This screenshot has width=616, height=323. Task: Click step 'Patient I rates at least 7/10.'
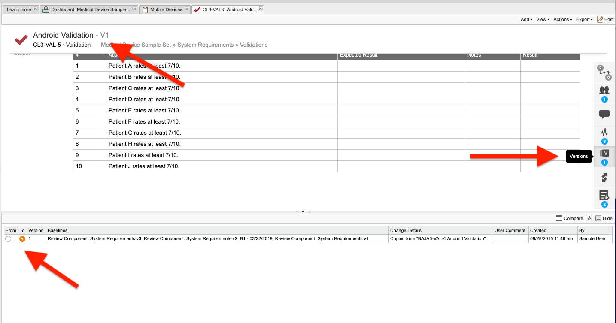tap(143, 155)
